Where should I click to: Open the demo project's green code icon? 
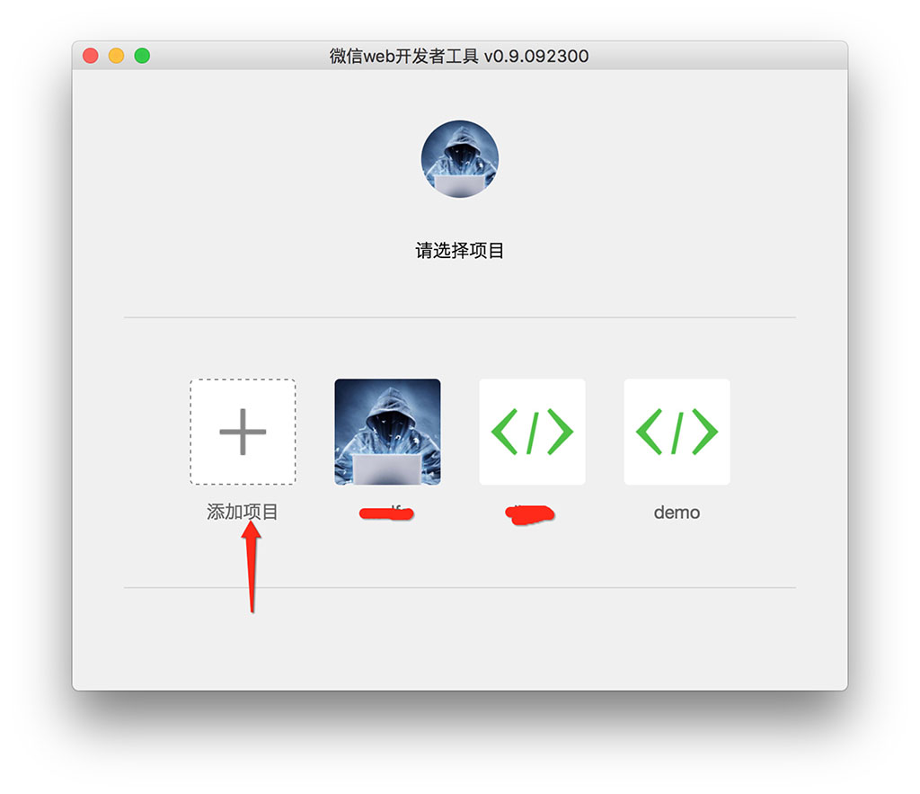[x=677, y=432]
